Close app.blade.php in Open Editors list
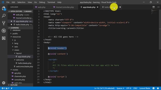 [11, 21]
